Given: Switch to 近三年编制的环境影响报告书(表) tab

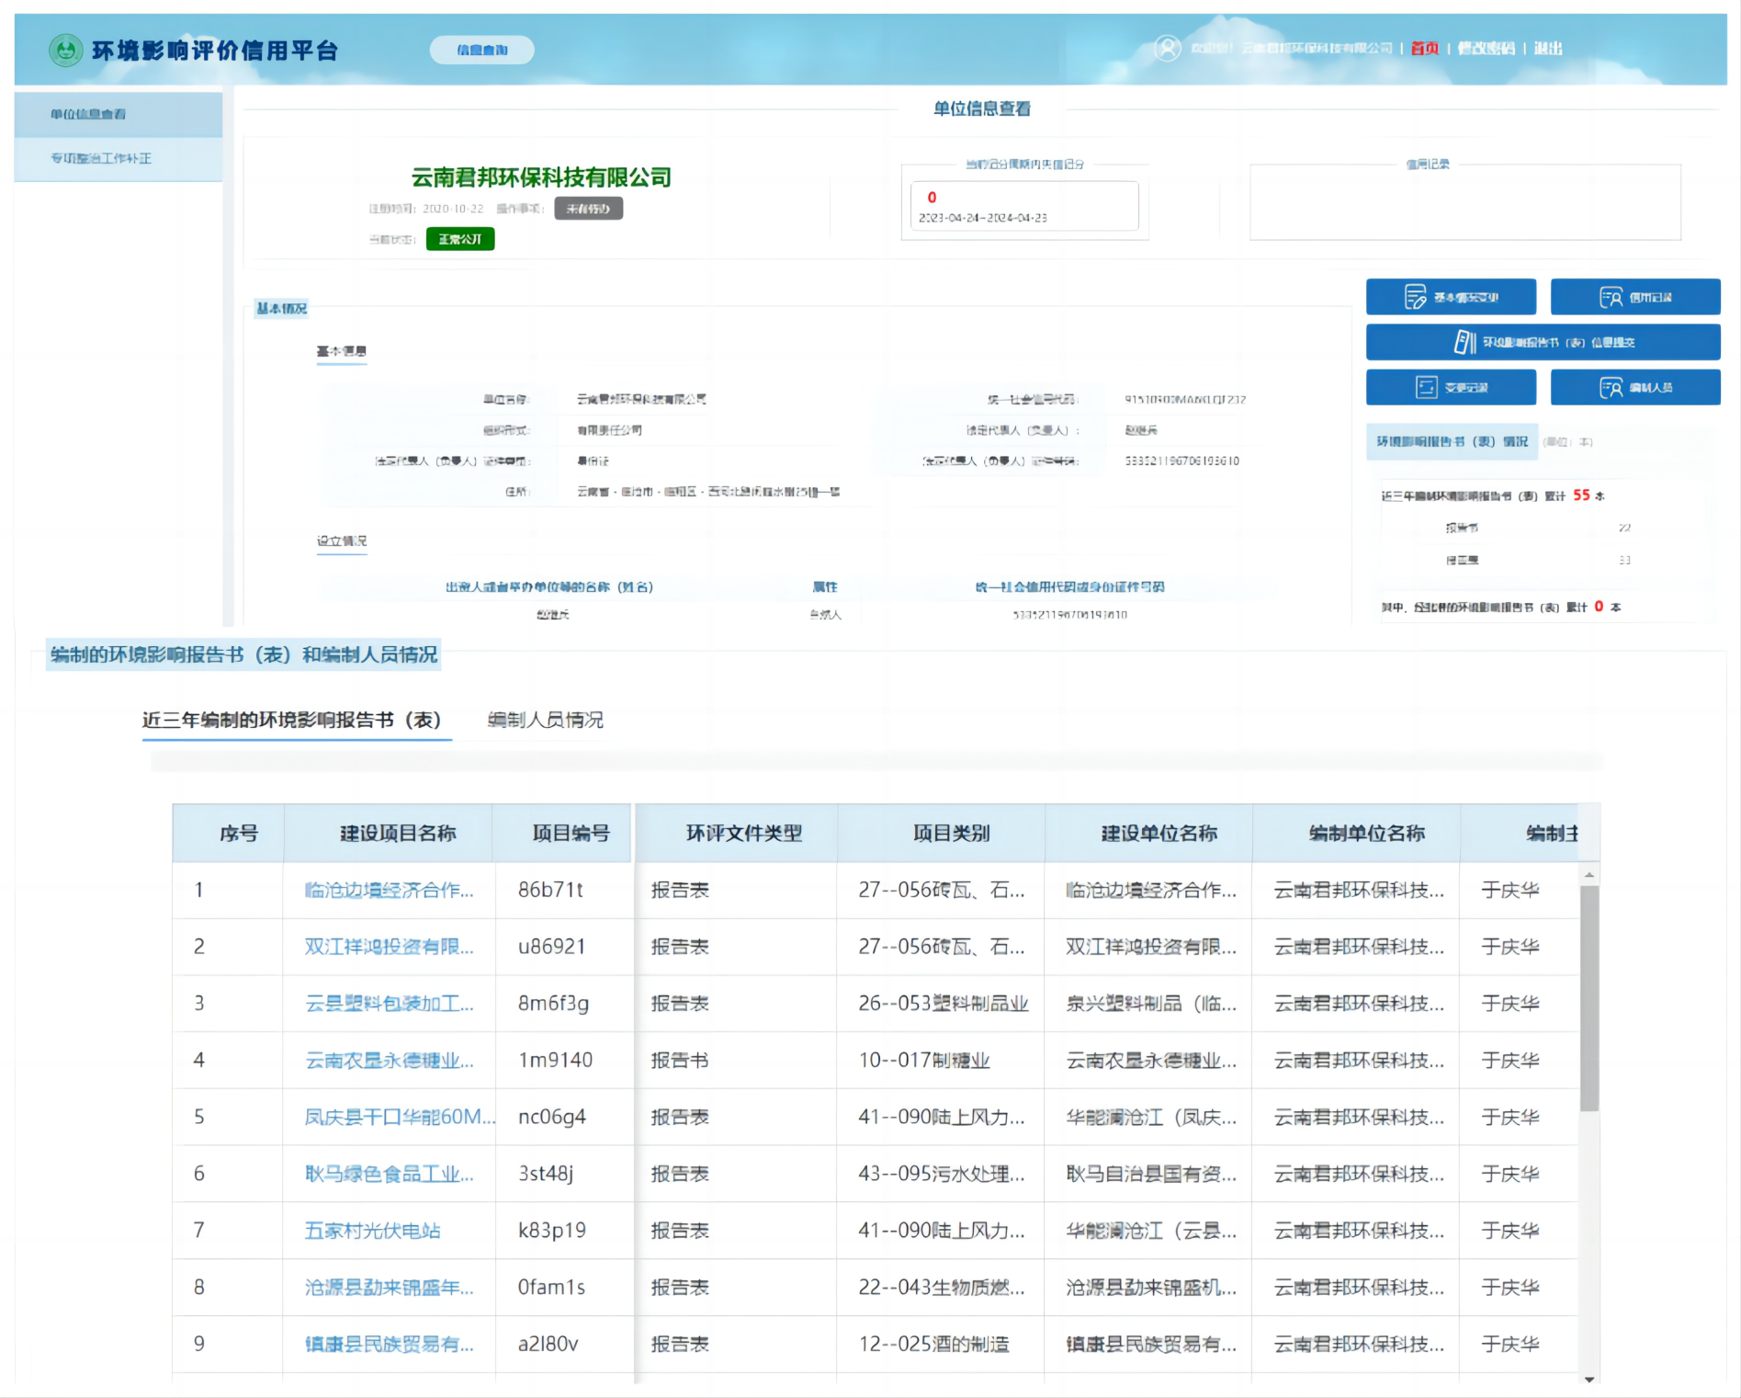Looking at the screenshot, I should tap(291, 720).
